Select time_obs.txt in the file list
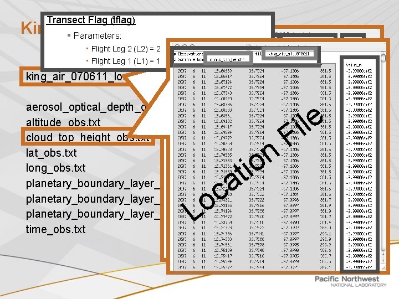This screenshot has height=299, width=399. [55, 229]
